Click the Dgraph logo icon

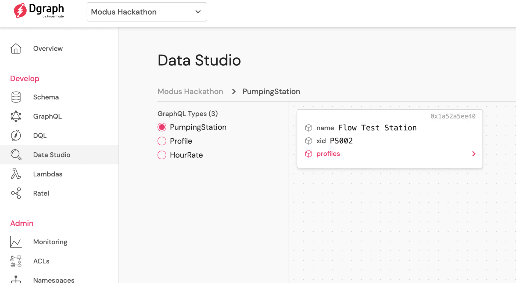(20, 11)
